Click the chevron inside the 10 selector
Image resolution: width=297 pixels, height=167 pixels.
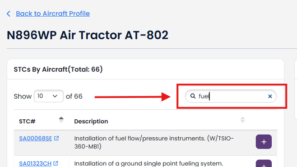55,96
